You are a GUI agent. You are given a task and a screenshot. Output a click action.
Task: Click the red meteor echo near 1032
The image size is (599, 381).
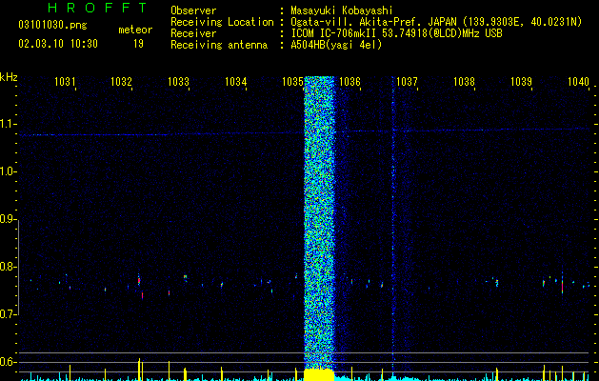coord(139,281)
